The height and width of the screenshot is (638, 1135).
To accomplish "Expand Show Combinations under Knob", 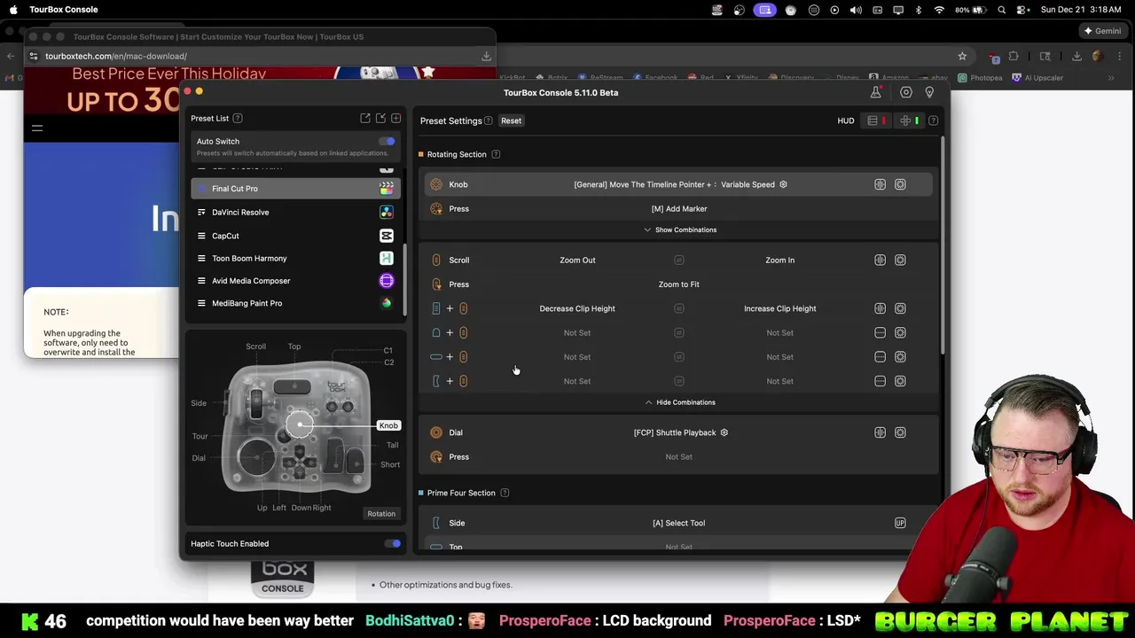I will point(680,230).
